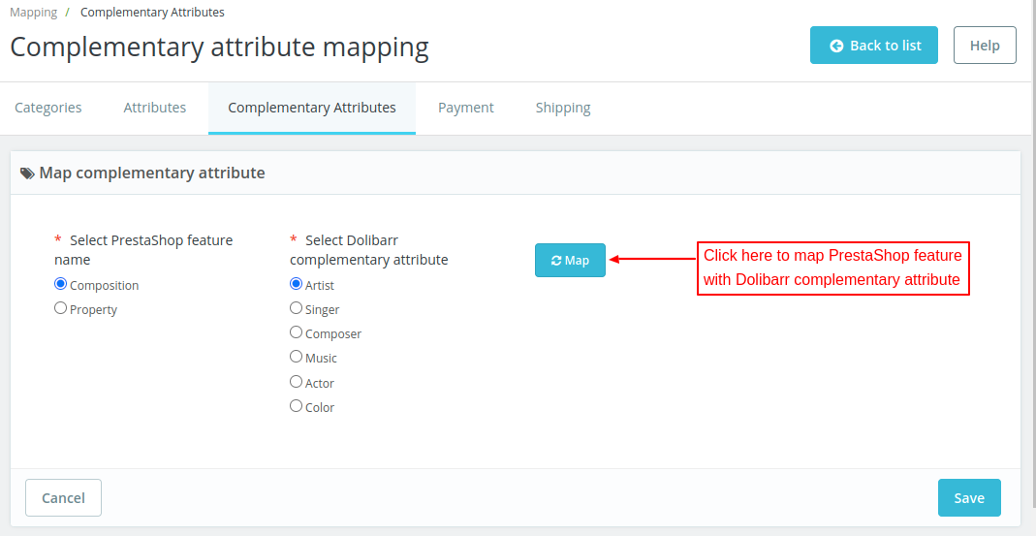Screen dimensions: 1036x536
Task: Choose the Artist attribute radio button
Action: pyautogui.click(x=296, y=284)
